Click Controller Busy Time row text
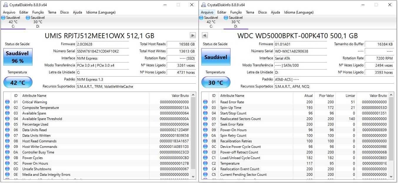Viewport: 398px width, 184px height. [x=38, y=152]
